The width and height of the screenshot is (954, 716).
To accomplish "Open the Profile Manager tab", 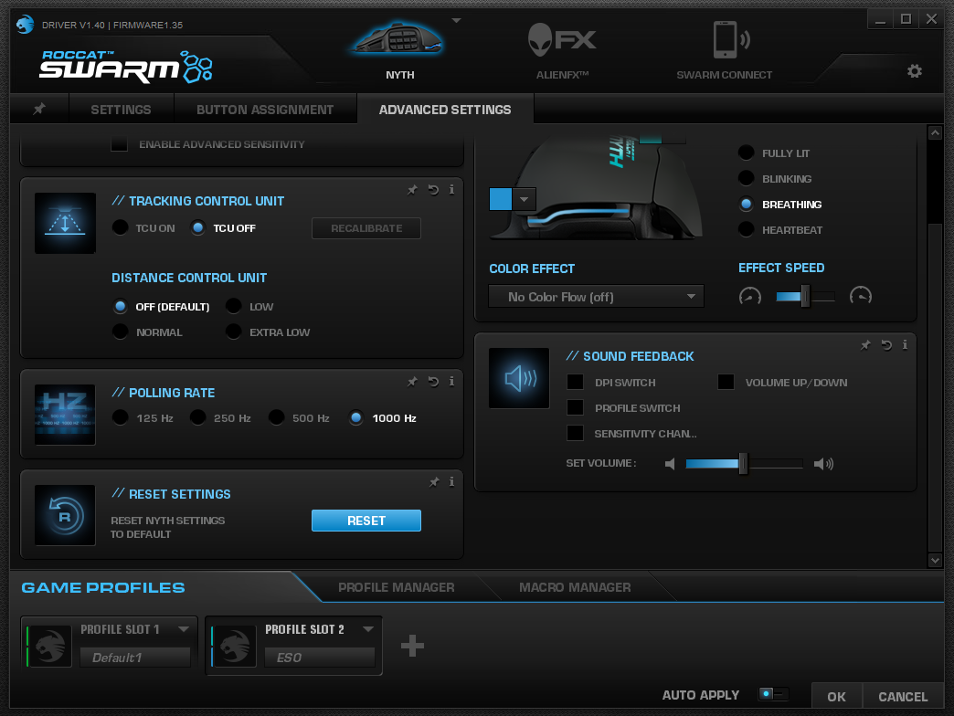I will tap(396, 587).
